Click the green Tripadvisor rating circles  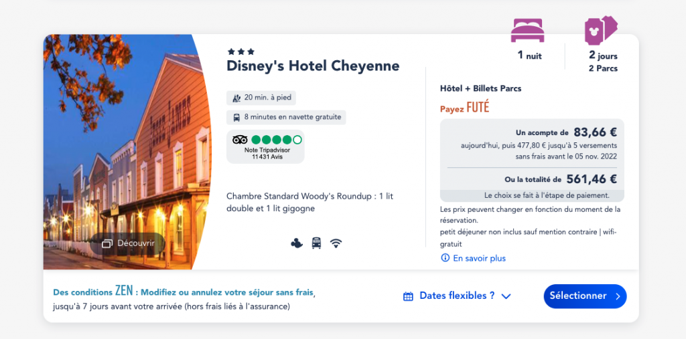277,140
